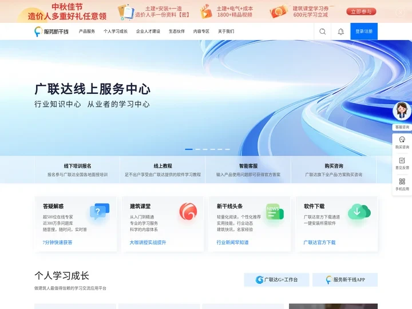Viewport: 412px width, 309px height.
Task: Click the 答疑解惑 card title
Action: 53,206
